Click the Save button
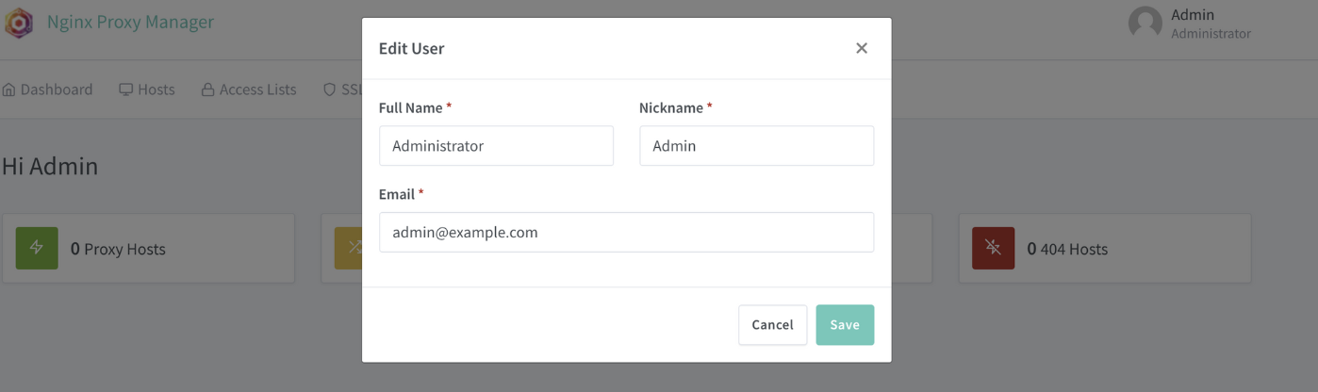The width and height of the screenshot is (1318, 392). click(x=845, y=324)
